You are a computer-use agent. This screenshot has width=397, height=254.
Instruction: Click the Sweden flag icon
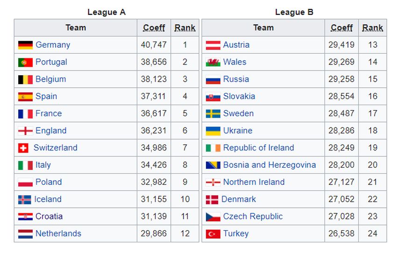point(213,114)
